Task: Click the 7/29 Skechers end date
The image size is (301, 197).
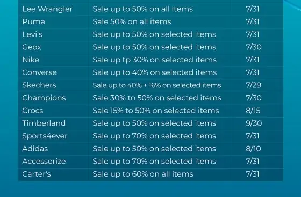Action: click(x=254, y=85)
